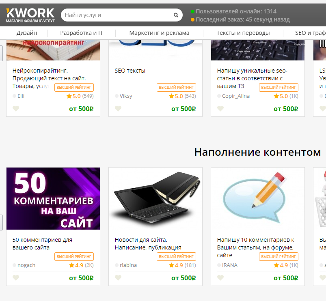The width and height of the screenshot is (326, 301).
Task: Open the 50 комментариев на ваш сайт thumbnail
Action: (53, 199)
